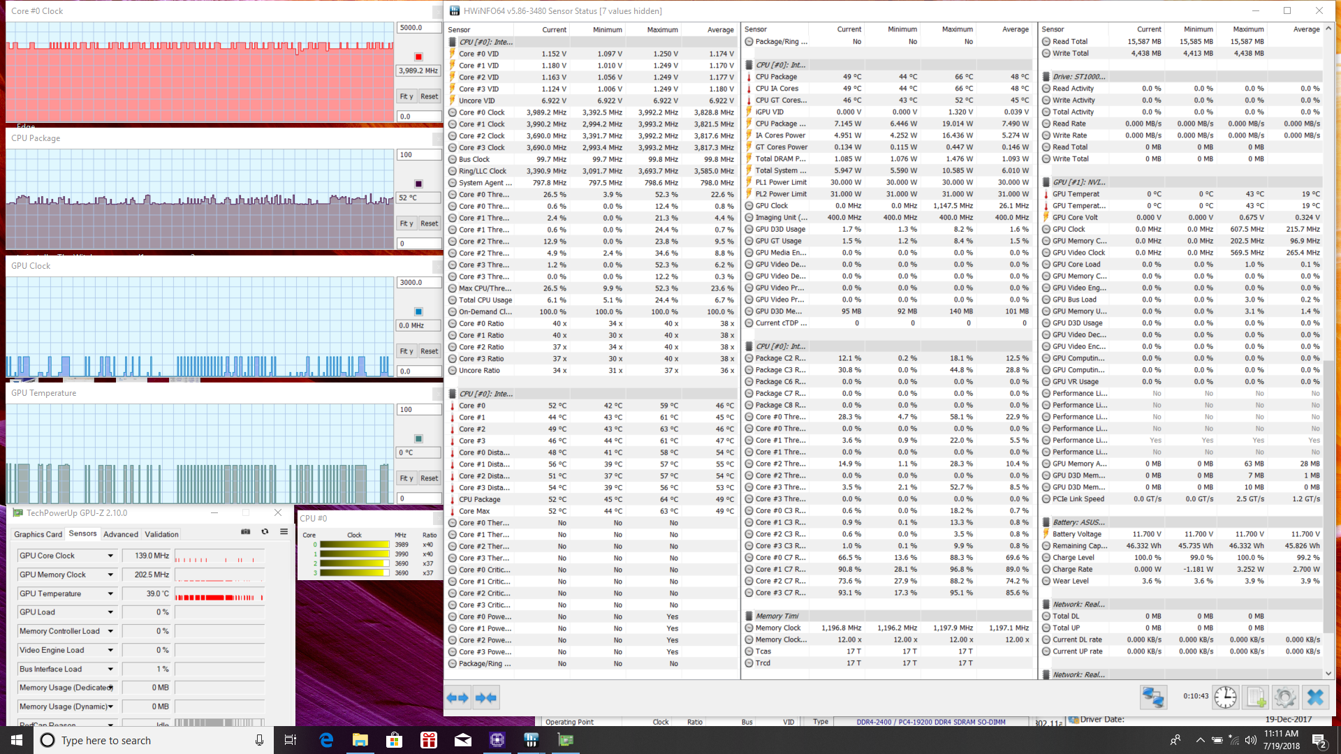Screen dimensions: 1341x754
Task: Click the GPU-Z refresh icon
Action: 265,532
